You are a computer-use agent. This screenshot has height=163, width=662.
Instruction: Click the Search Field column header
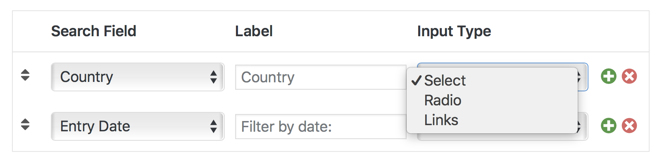pos(94,31)
